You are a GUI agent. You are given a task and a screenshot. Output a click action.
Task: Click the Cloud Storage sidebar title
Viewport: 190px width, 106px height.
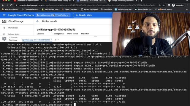point(16,21)
